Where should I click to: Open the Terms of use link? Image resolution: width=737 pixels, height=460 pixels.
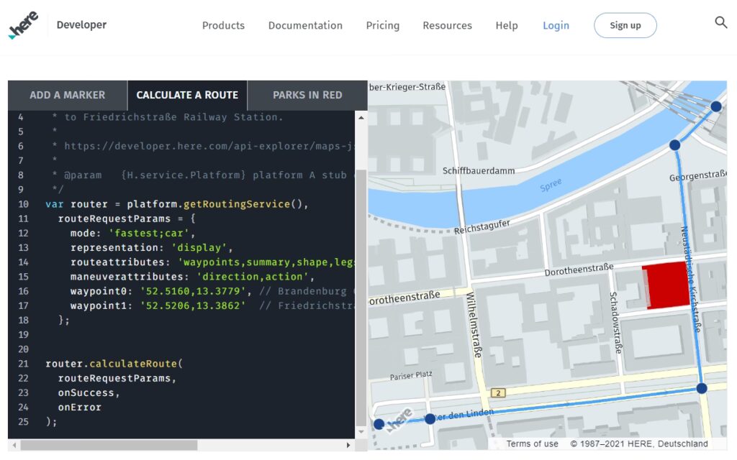point(532,443)
